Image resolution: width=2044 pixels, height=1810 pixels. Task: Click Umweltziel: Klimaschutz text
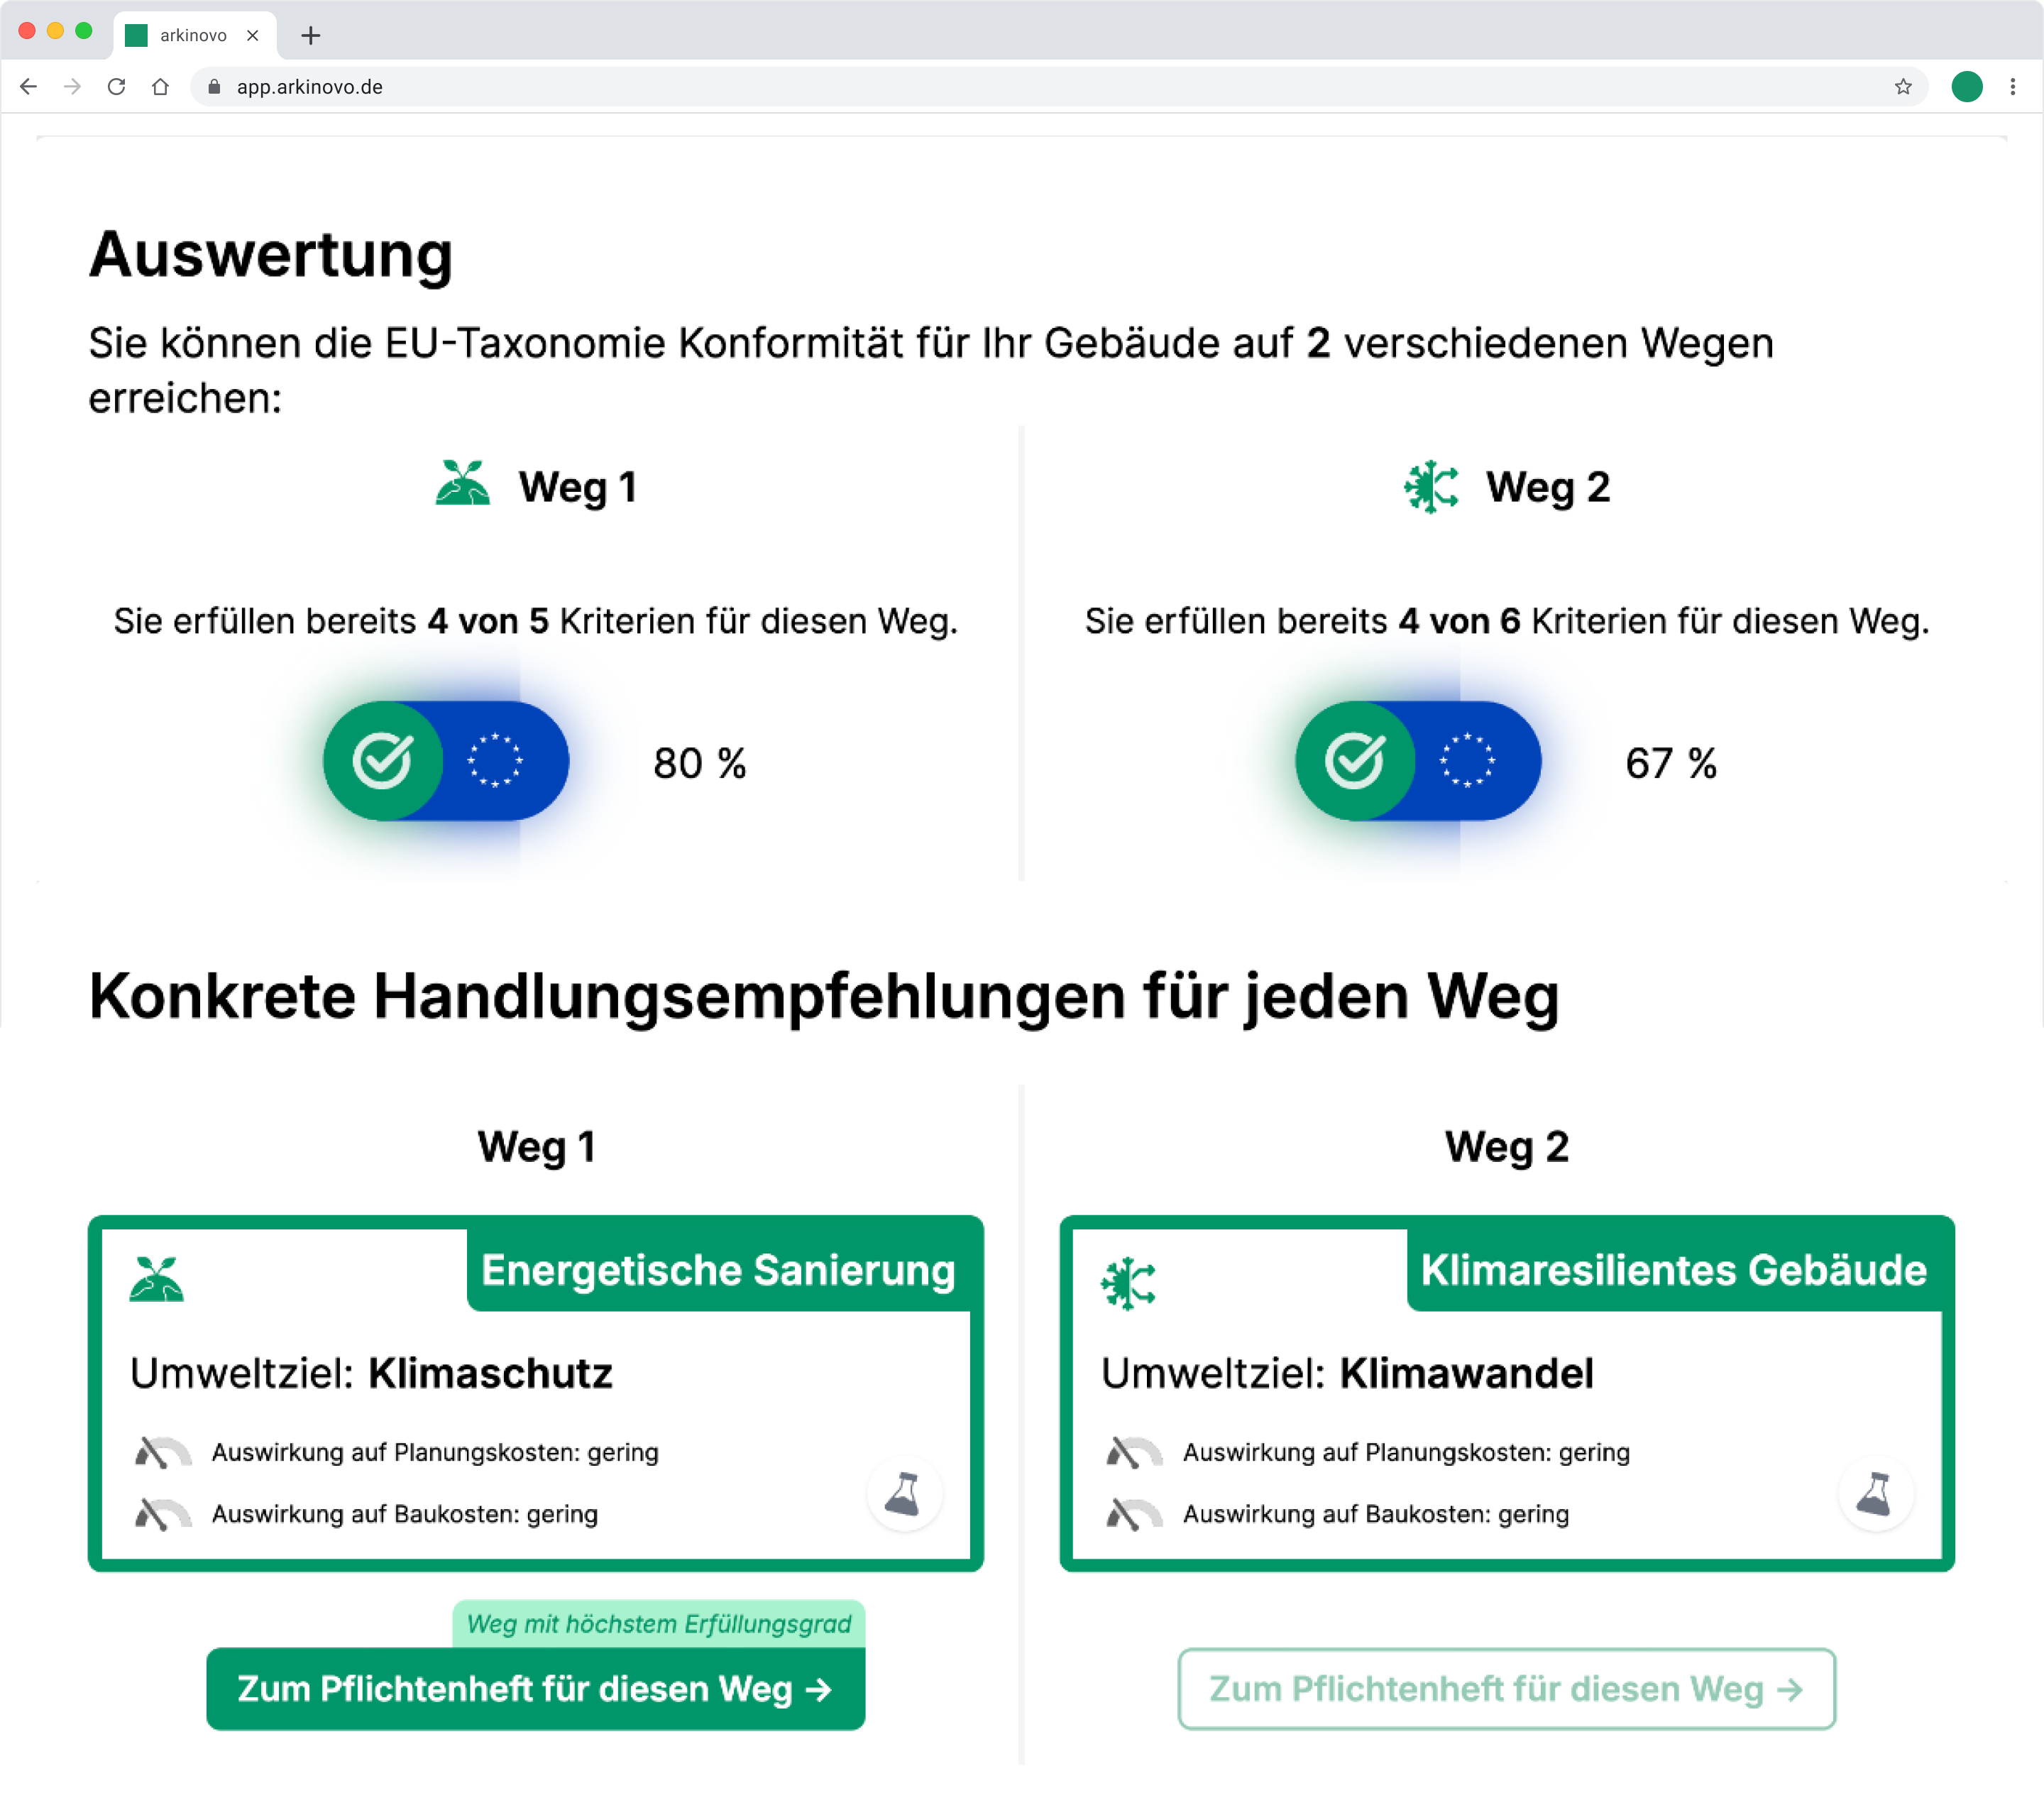371,1373
